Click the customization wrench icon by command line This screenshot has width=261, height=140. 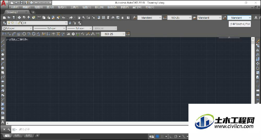(x=9, y=129)
